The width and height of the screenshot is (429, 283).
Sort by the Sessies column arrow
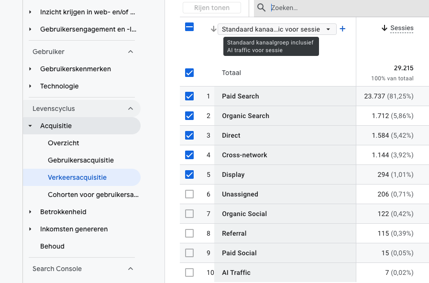point(385,28)
